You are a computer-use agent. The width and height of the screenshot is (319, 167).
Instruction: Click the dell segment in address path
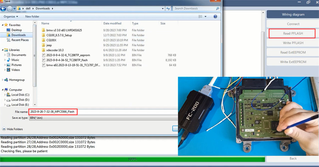click(28, 8)
